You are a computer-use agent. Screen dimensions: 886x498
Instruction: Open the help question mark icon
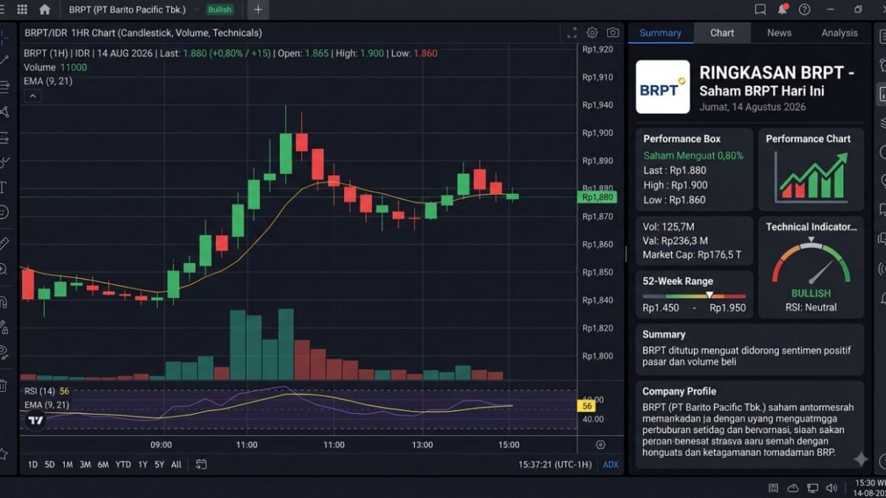pyautogui.click(x=805, y=10)
